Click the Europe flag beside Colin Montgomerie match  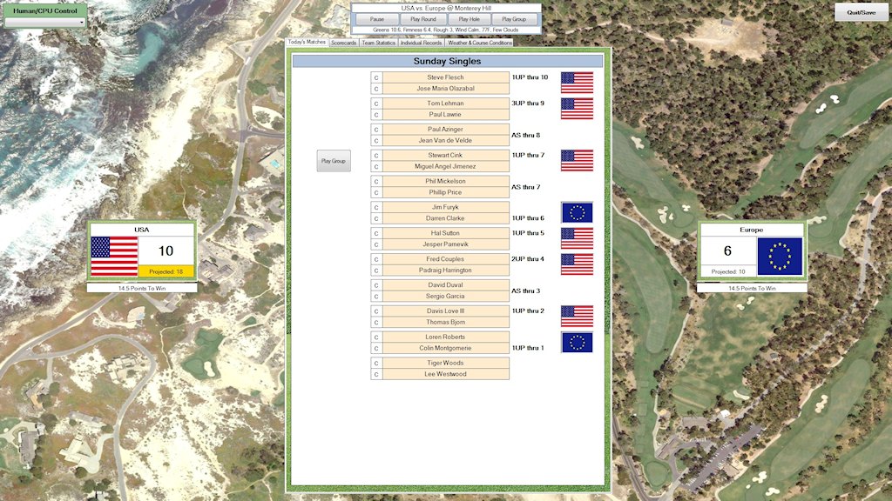coord(577,343)
